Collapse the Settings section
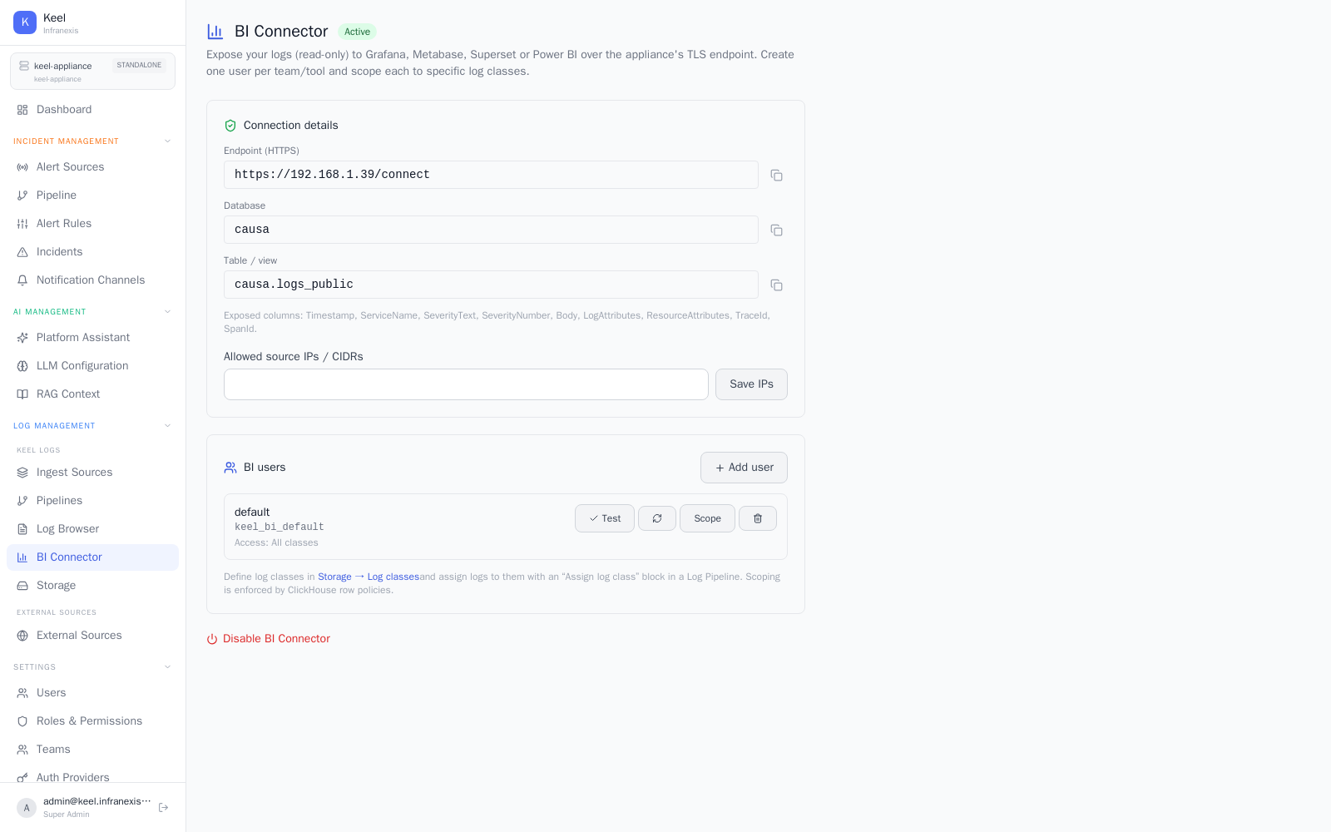 (167, 667)
